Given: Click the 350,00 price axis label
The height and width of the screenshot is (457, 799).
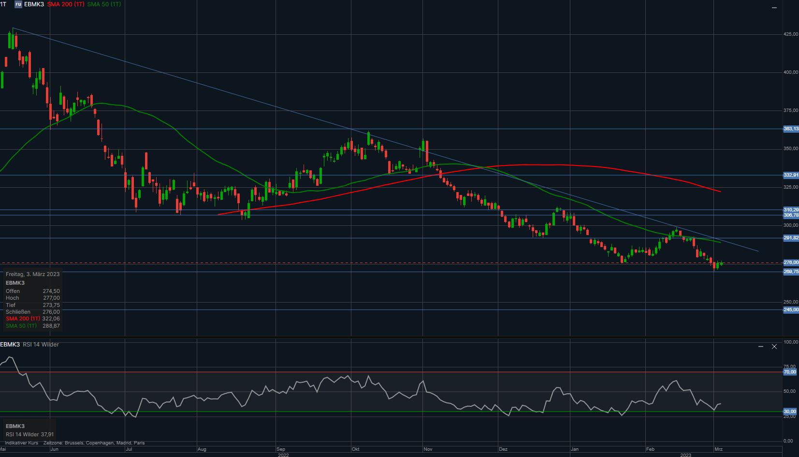Looking at the screenshot, I should pos(791,149).
